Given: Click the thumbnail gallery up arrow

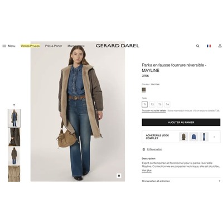Looking at the screenshot, I should coord(14,105).
